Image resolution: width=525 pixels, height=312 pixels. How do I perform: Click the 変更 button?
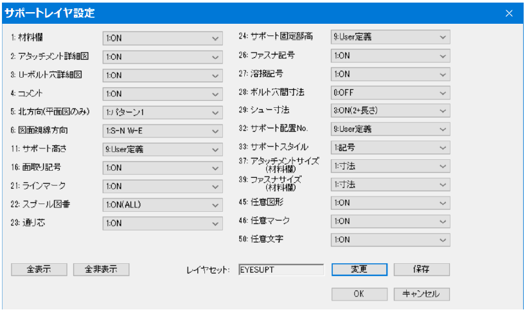pyautogui.click(x=359, y=269)
